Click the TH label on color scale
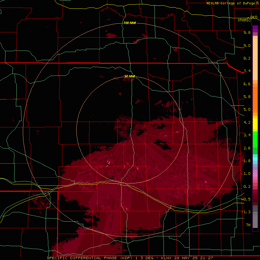Screen dimensions: 260x260 click(248, 225)
